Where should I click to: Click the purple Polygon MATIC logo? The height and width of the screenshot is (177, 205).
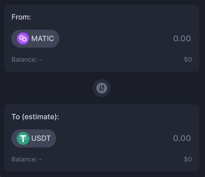click(23, 38)
